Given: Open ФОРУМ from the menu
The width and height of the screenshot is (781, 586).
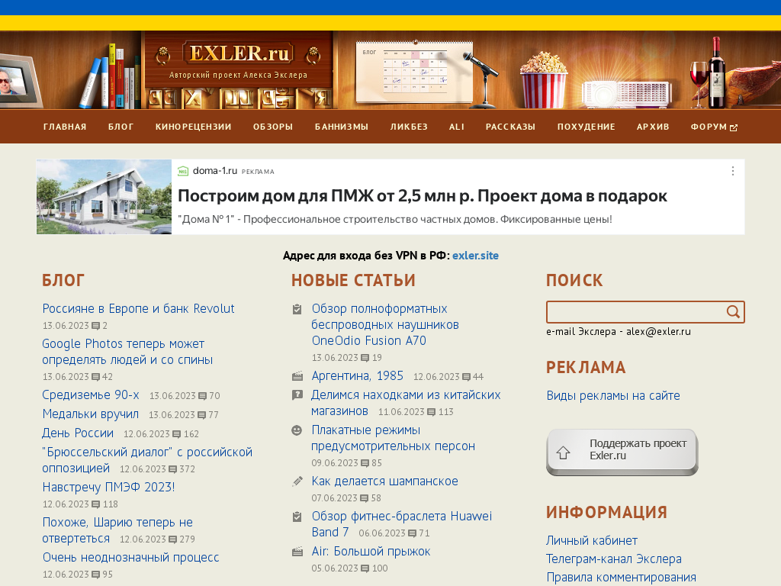Looking at the screenshot, I should pyautogui.click(x=709, y=127).
